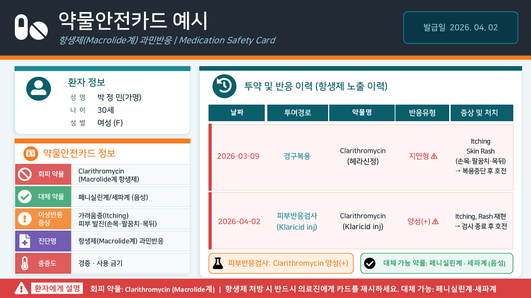Click the ID card icon next to 약물안전카드 정보
531x298 pixels.
31,154
